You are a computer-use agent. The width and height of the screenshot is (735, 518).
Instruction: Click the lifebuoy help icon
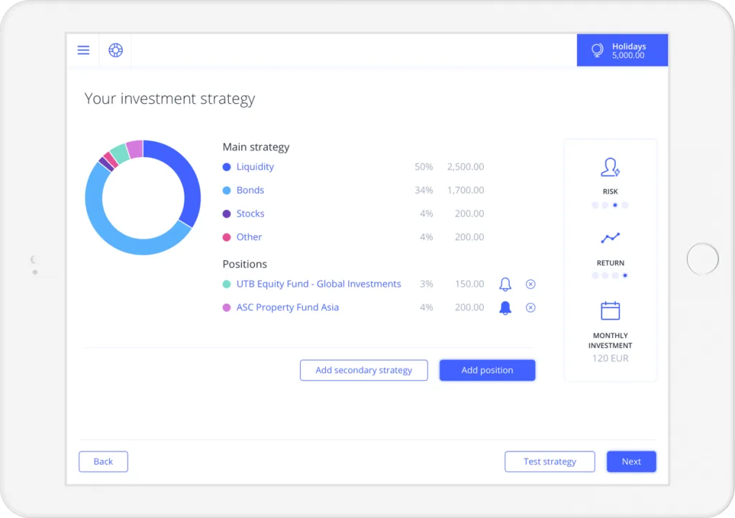[116, 50]
